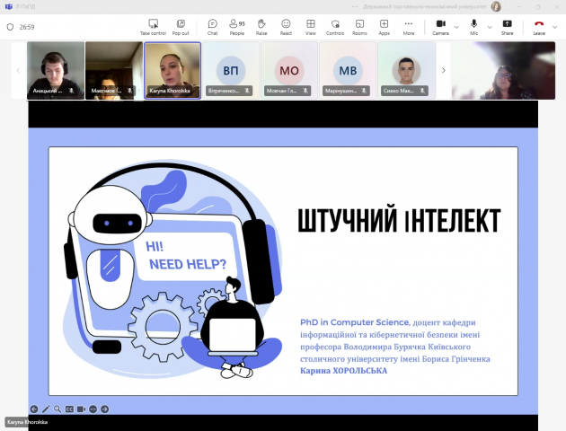Expand the Leave options dropdown arrow
This screenshot has height=431, width=566.
[x=555, y=26]
